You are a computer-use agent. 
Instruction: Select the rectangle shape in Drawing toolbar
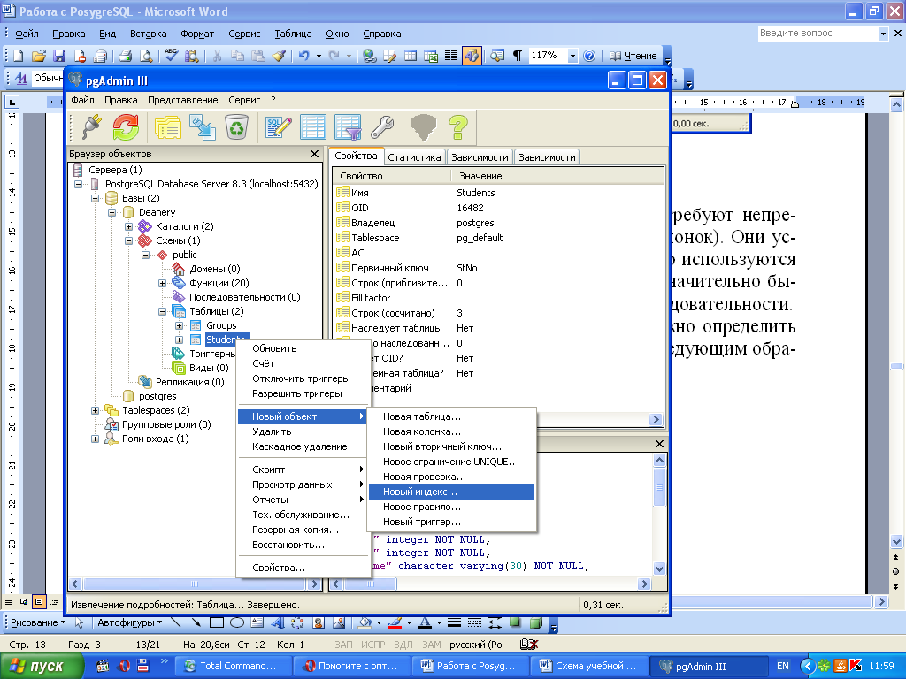(217, 622)
